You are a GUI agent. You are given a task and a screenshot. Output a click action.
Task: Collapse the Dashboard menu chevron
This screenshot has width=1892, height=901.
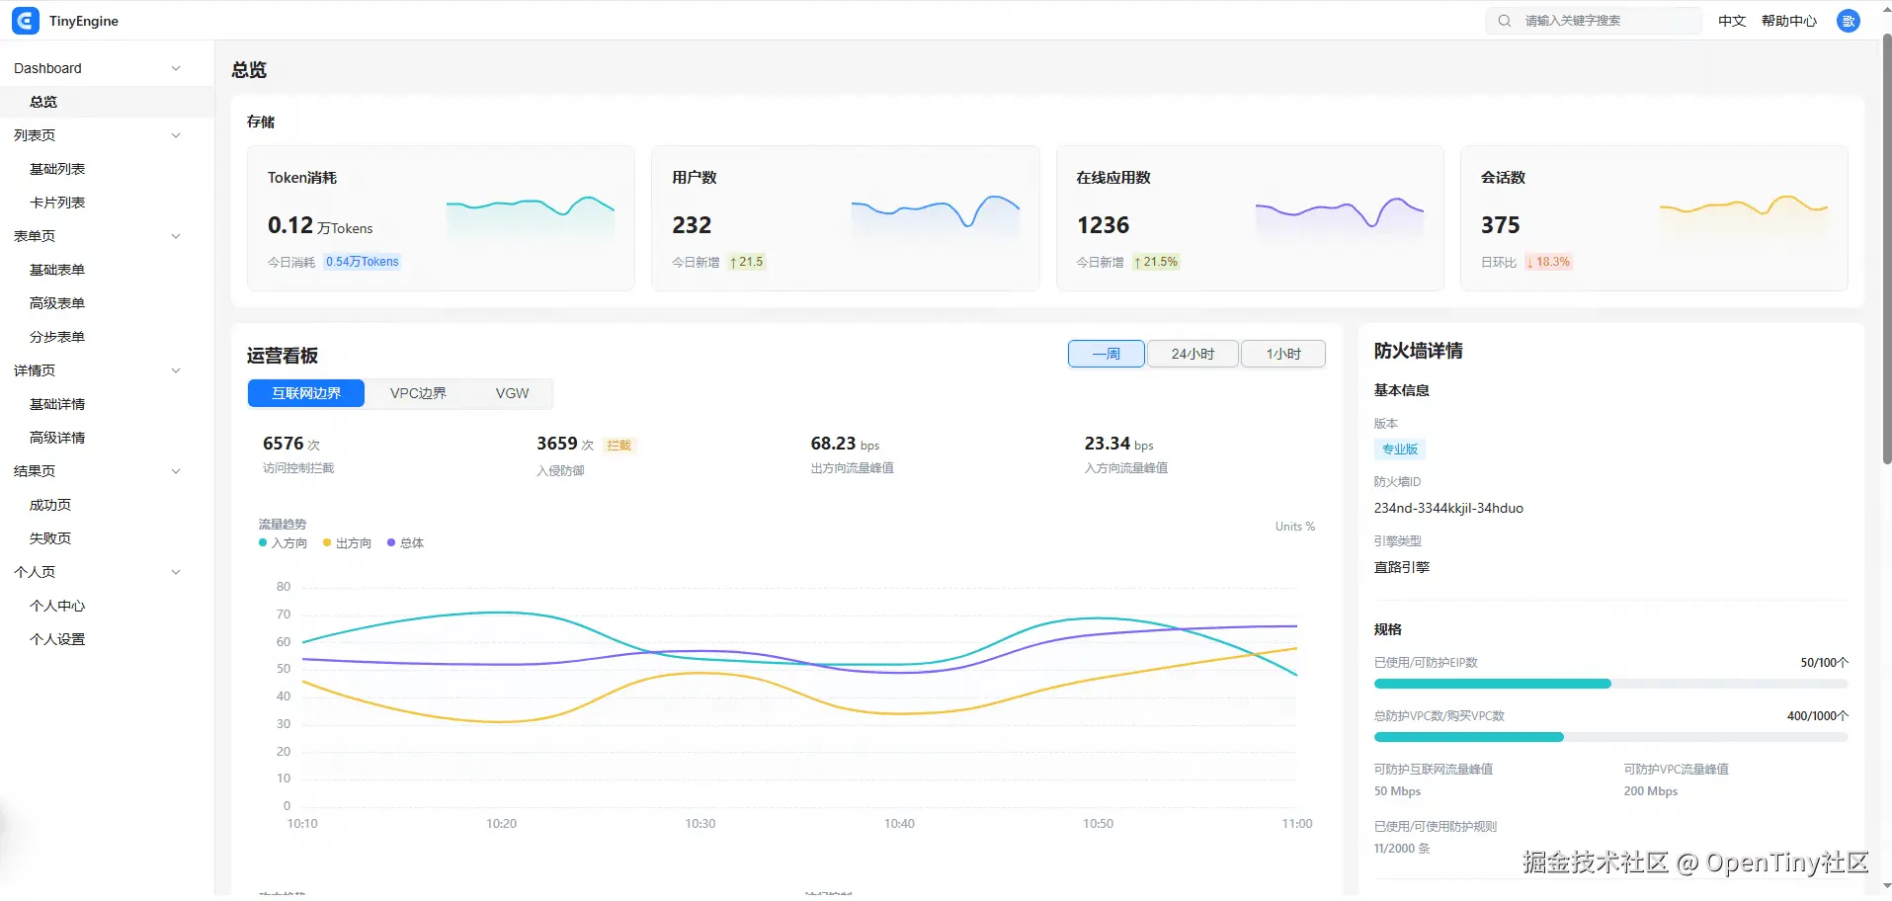click(176, 68)
